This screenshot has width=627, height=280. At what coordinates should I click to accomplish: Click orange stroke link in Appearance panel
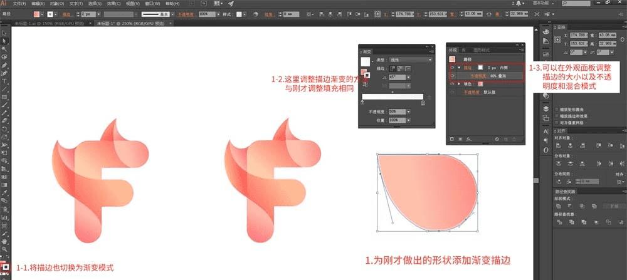468,67
